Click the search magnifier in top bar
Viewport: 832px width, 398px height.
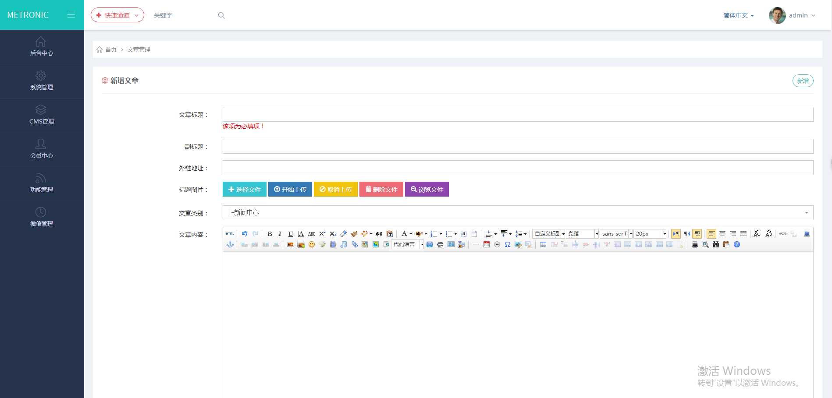click(x=221, y=15)
